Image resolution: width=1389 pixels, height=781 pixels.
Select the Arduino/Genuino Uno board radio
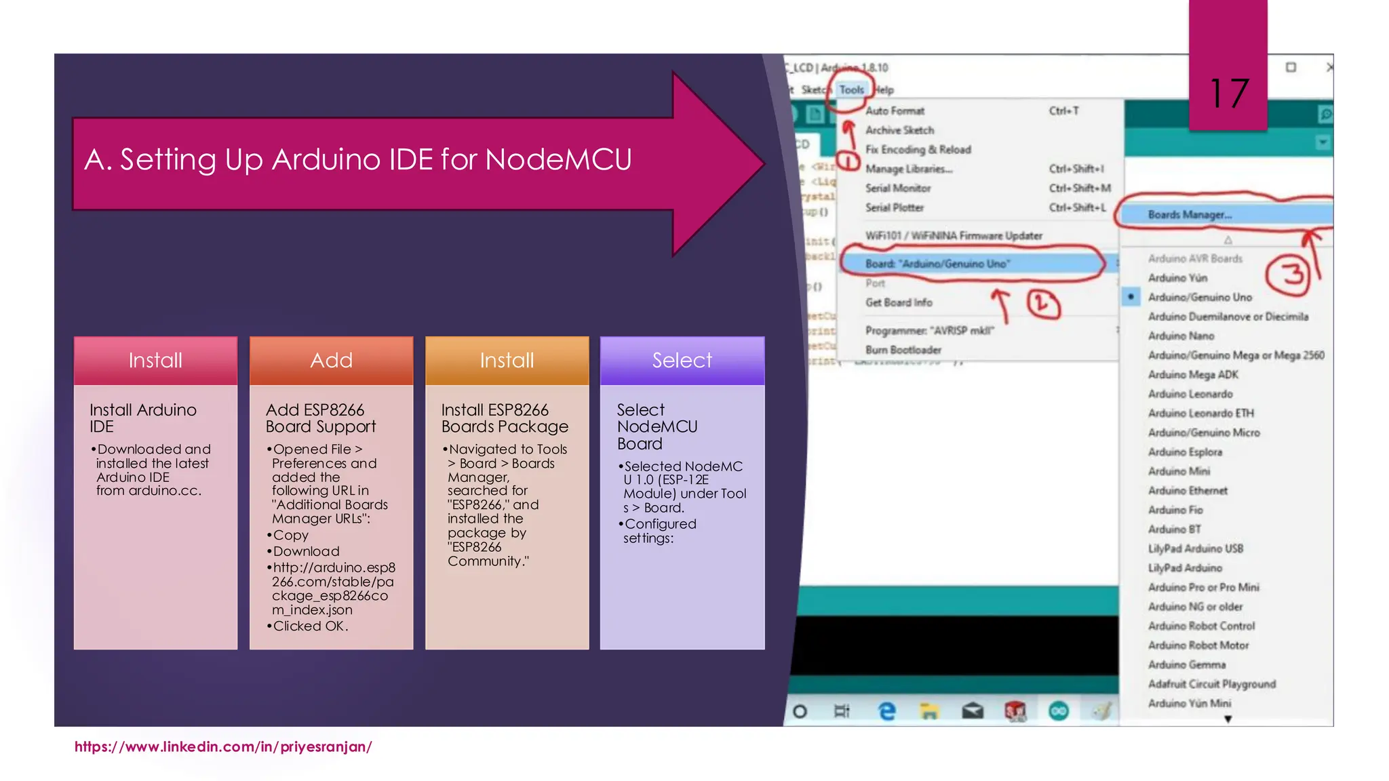tap(1199, 297)
